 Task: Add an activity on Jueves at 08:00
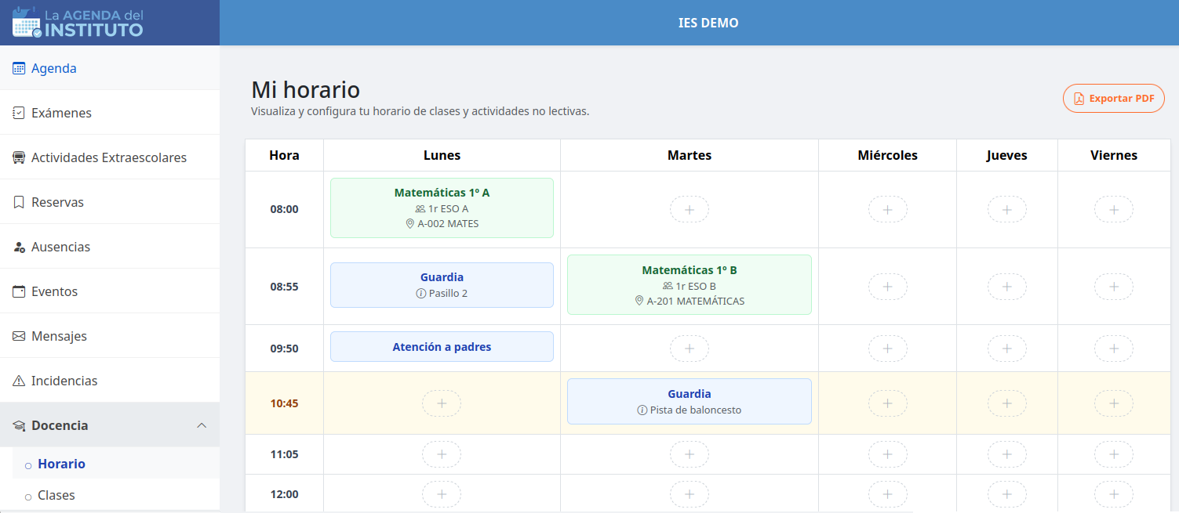(x=1007, y=209)
